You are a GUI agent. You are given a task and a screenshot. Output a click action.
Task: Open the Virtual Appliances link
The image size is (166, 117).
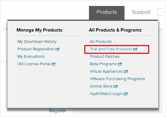tap(106, 71)
